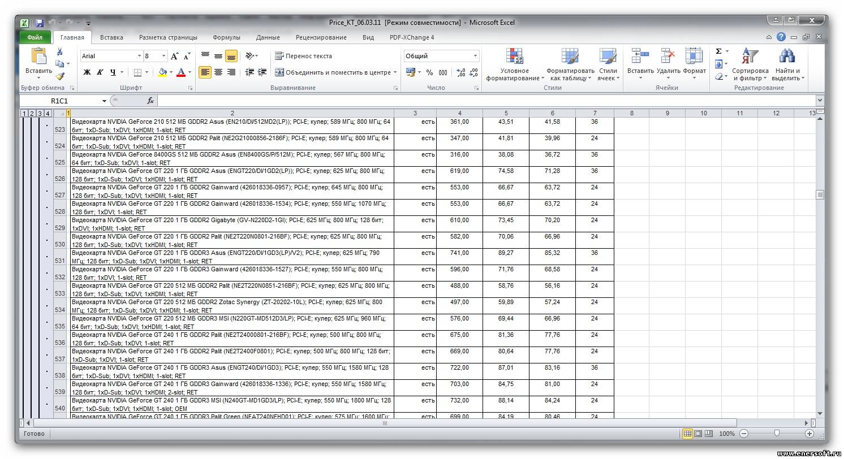844x459 pixels.
Task: Click the zoom slider in status bar
Action: (x=777, y=434)
